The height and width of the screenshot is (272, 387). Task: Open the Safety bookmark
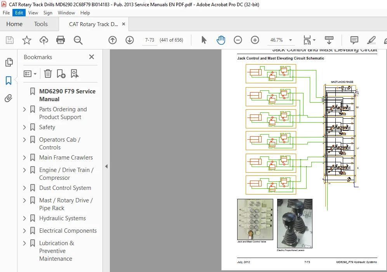(47, 127)
